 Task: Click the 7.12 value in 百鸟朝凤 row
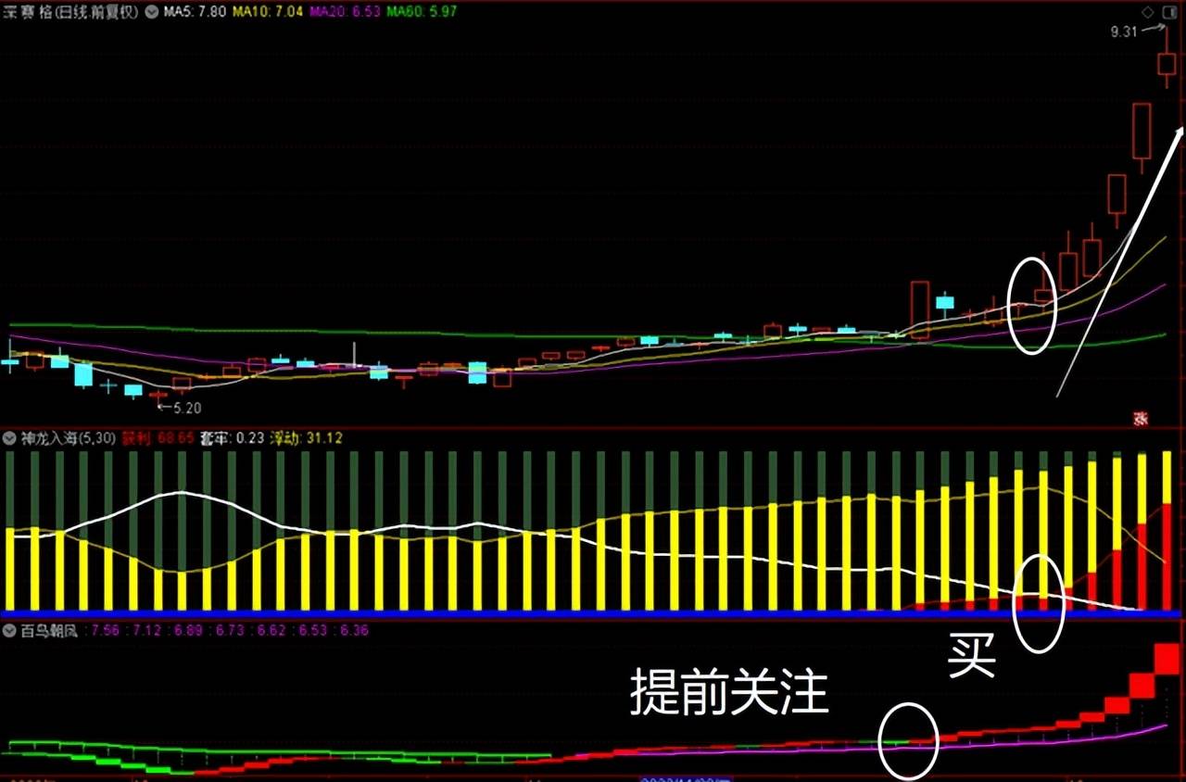tap(146, 631)
